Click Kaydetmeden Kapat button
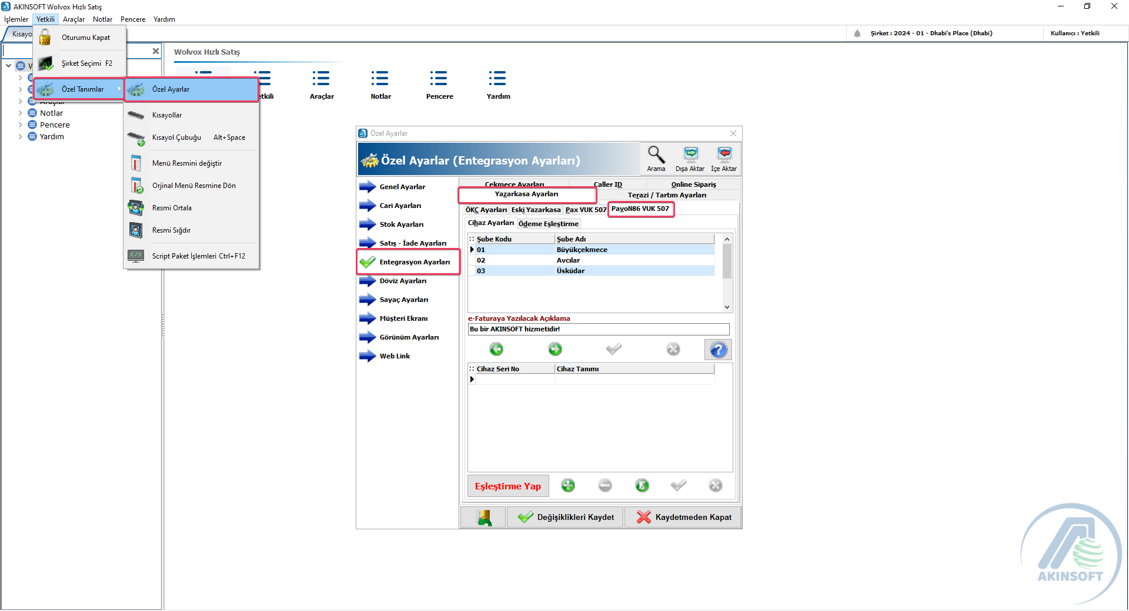Image resolution: width=1129 pixels, height=611 pixels. (683, 517)
